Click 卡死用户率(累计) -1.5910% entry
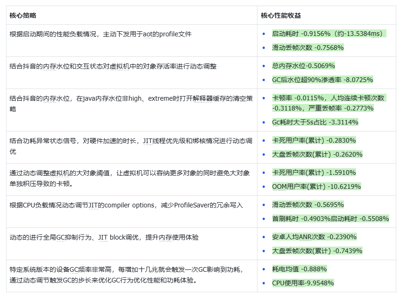The height and width of the screenshot is (296, 400). [x=314, y=172]
